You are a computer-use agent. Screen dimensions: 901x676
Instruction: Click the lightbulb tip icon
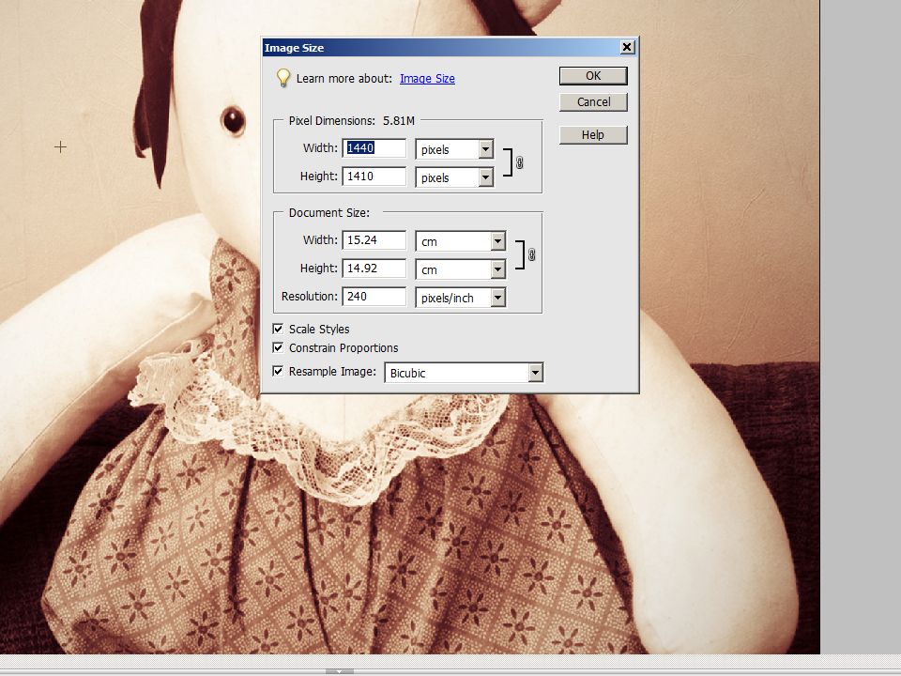(283, 78)
